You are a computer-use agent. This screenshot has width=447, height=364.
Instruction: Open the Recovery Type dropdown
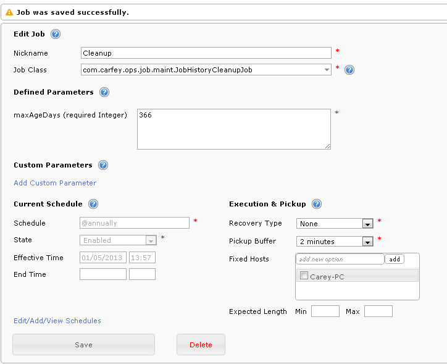point(367,224)
